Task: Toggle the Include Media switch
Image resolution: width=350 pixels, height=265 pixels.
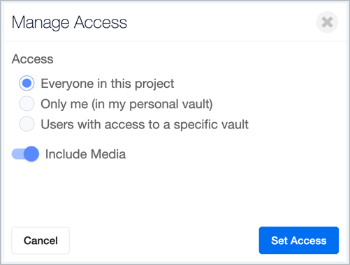Action: click(25, 154)
